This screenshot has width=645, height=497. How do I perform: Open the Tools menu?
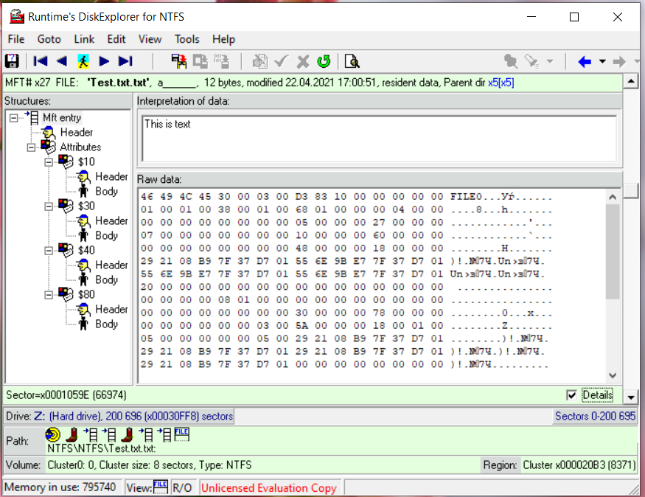pos(186,39)
